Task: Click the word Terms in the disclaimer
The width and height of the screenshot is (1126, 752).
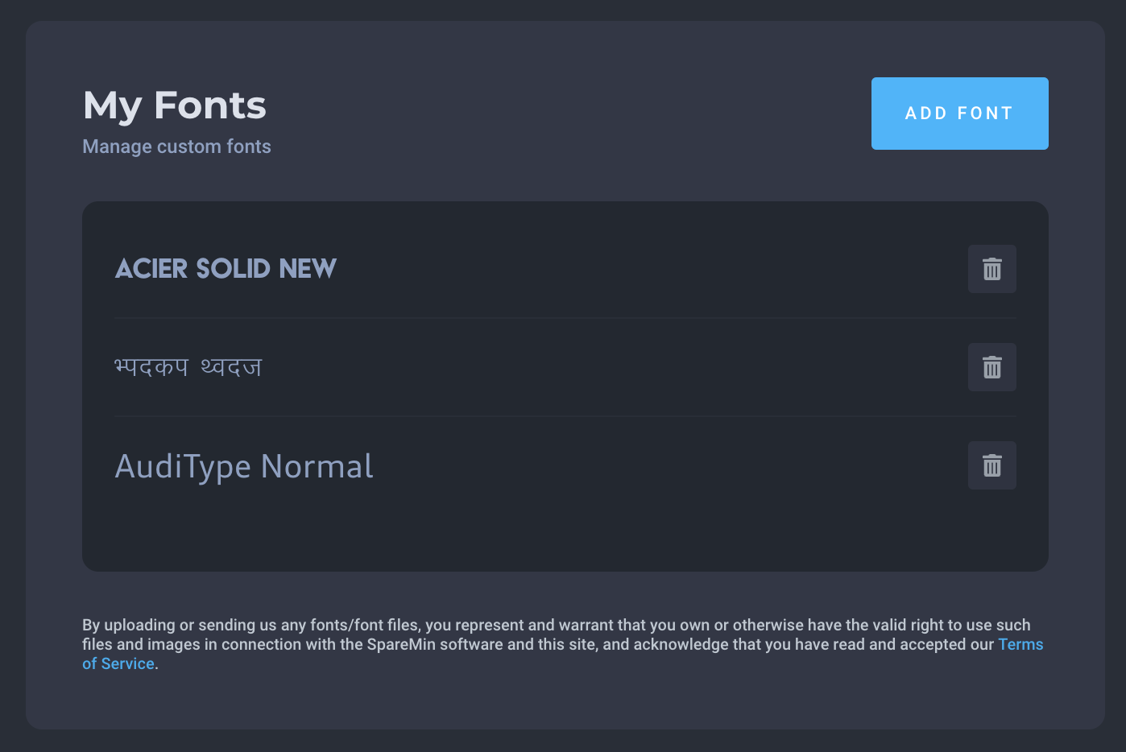Action: click(x=1020, y=645)
